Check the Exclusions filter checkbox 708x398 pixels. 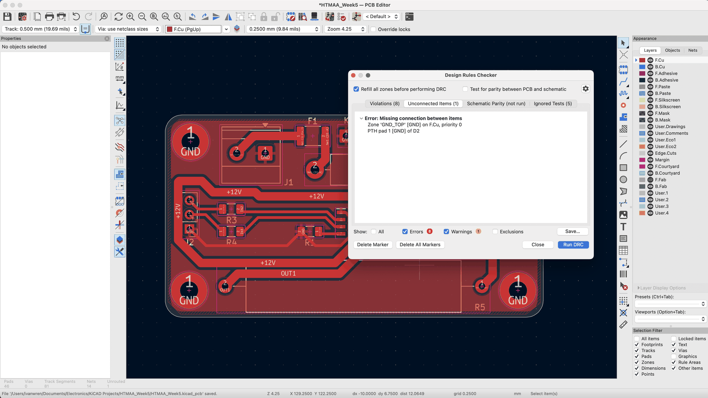click(x=495, y=231)
